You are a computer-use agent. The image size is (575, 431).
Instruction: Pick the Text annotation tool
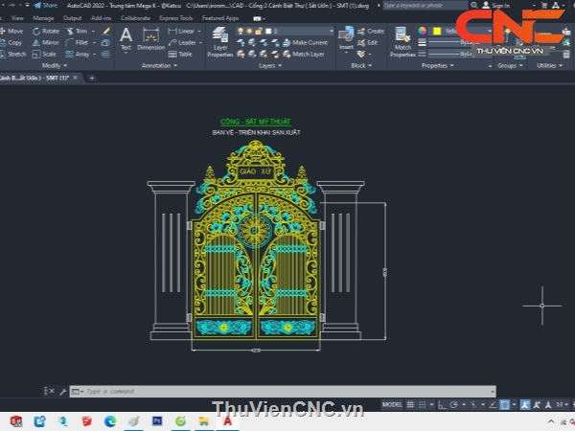click(126, 38)
